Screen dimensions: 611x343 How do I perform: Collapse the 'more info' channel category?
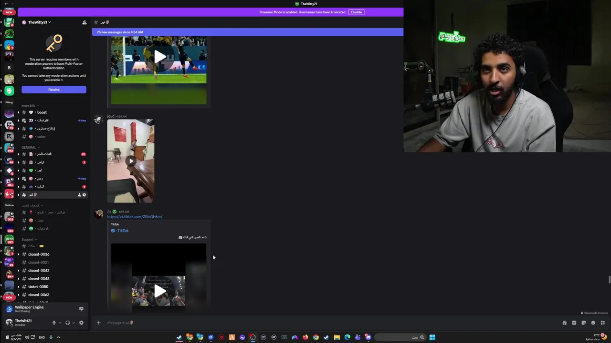[x=30, y=106]
